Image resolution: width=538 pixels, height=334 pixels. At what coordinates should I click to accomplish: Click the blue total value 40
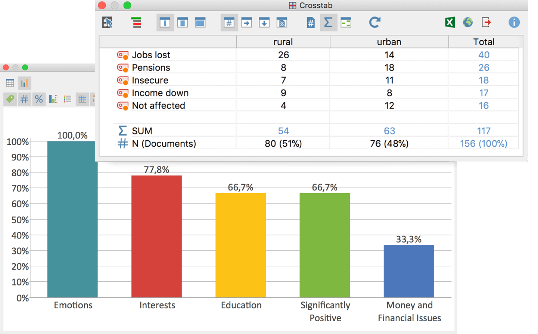tap(483, 55)
